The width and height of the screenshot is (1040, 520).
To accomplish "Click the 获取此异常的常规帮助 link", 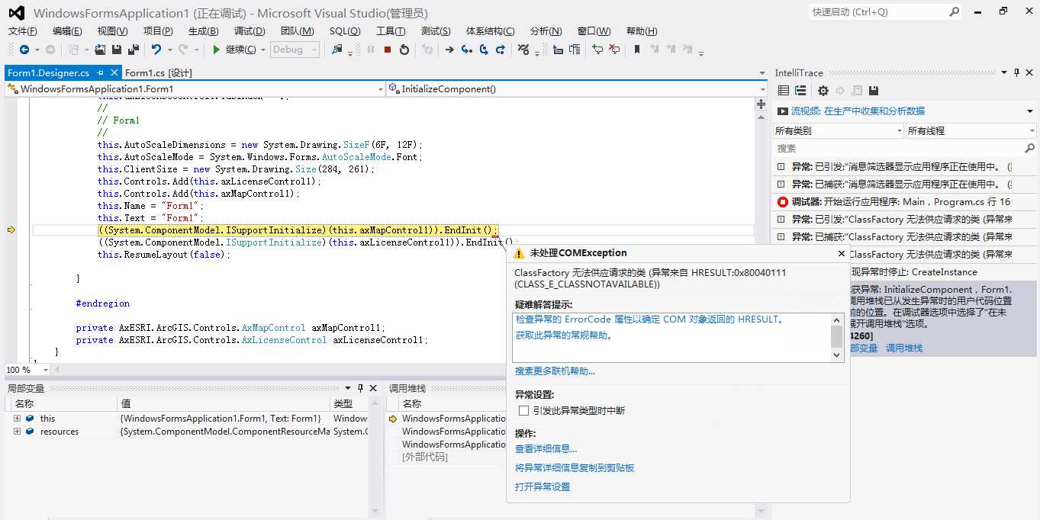I will pyautogui.click(x=564, y=335).
